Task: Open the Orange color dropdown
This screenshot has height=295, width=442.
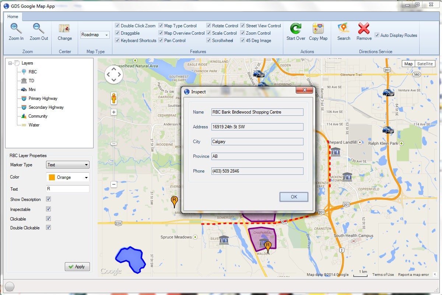Action: (68, 177)
